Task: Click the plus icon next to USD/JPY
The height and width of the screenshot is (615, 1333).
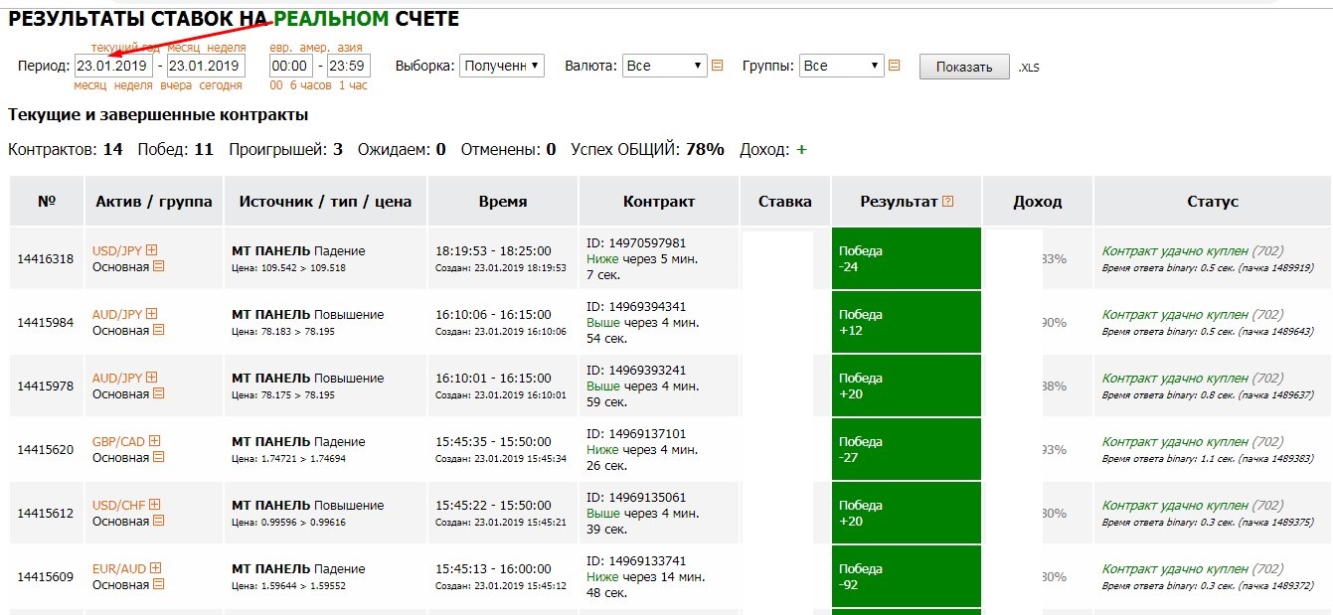Action: [152, 251]
